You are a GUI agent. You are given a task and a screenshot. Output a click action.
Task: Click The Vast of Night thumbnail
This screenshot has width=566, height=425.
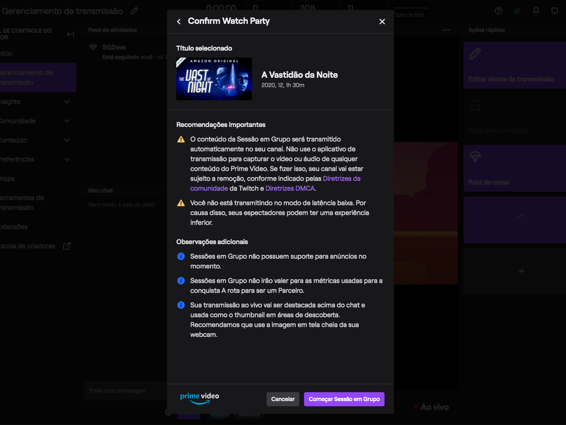coord(214,79)
